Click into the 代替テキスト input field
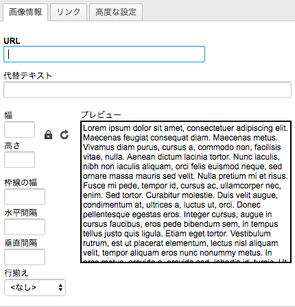The width and height of the screenshot is (295, 307). (x=147, y=90)
